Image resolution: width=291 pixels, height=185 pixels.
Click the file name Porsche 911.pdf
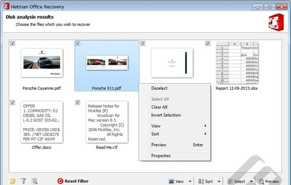point(106,88)
